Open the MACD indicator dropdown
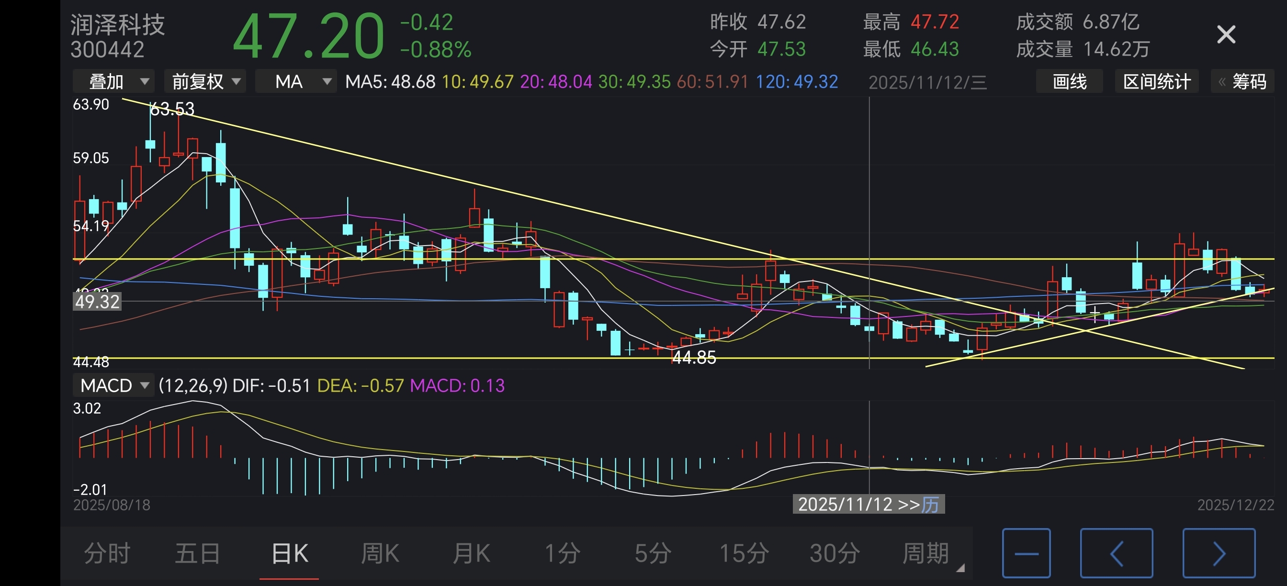1287x586 pixels. [114, 385]
